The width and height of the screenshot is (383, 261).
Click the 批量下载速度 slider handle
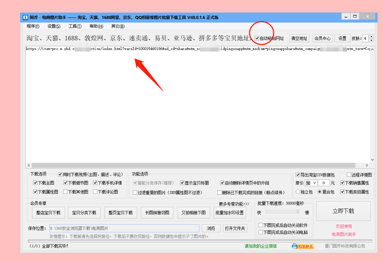pyautogui.click(x=298, y=212)
